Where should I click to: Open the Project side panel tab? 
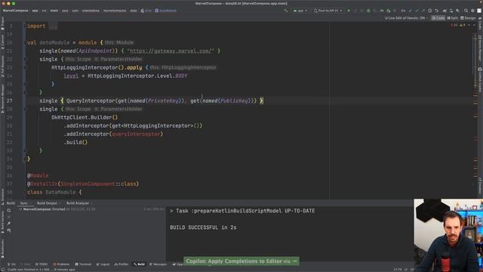3,23
